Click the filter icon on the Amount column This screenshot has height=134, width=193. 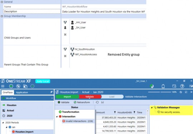(115, 112)
